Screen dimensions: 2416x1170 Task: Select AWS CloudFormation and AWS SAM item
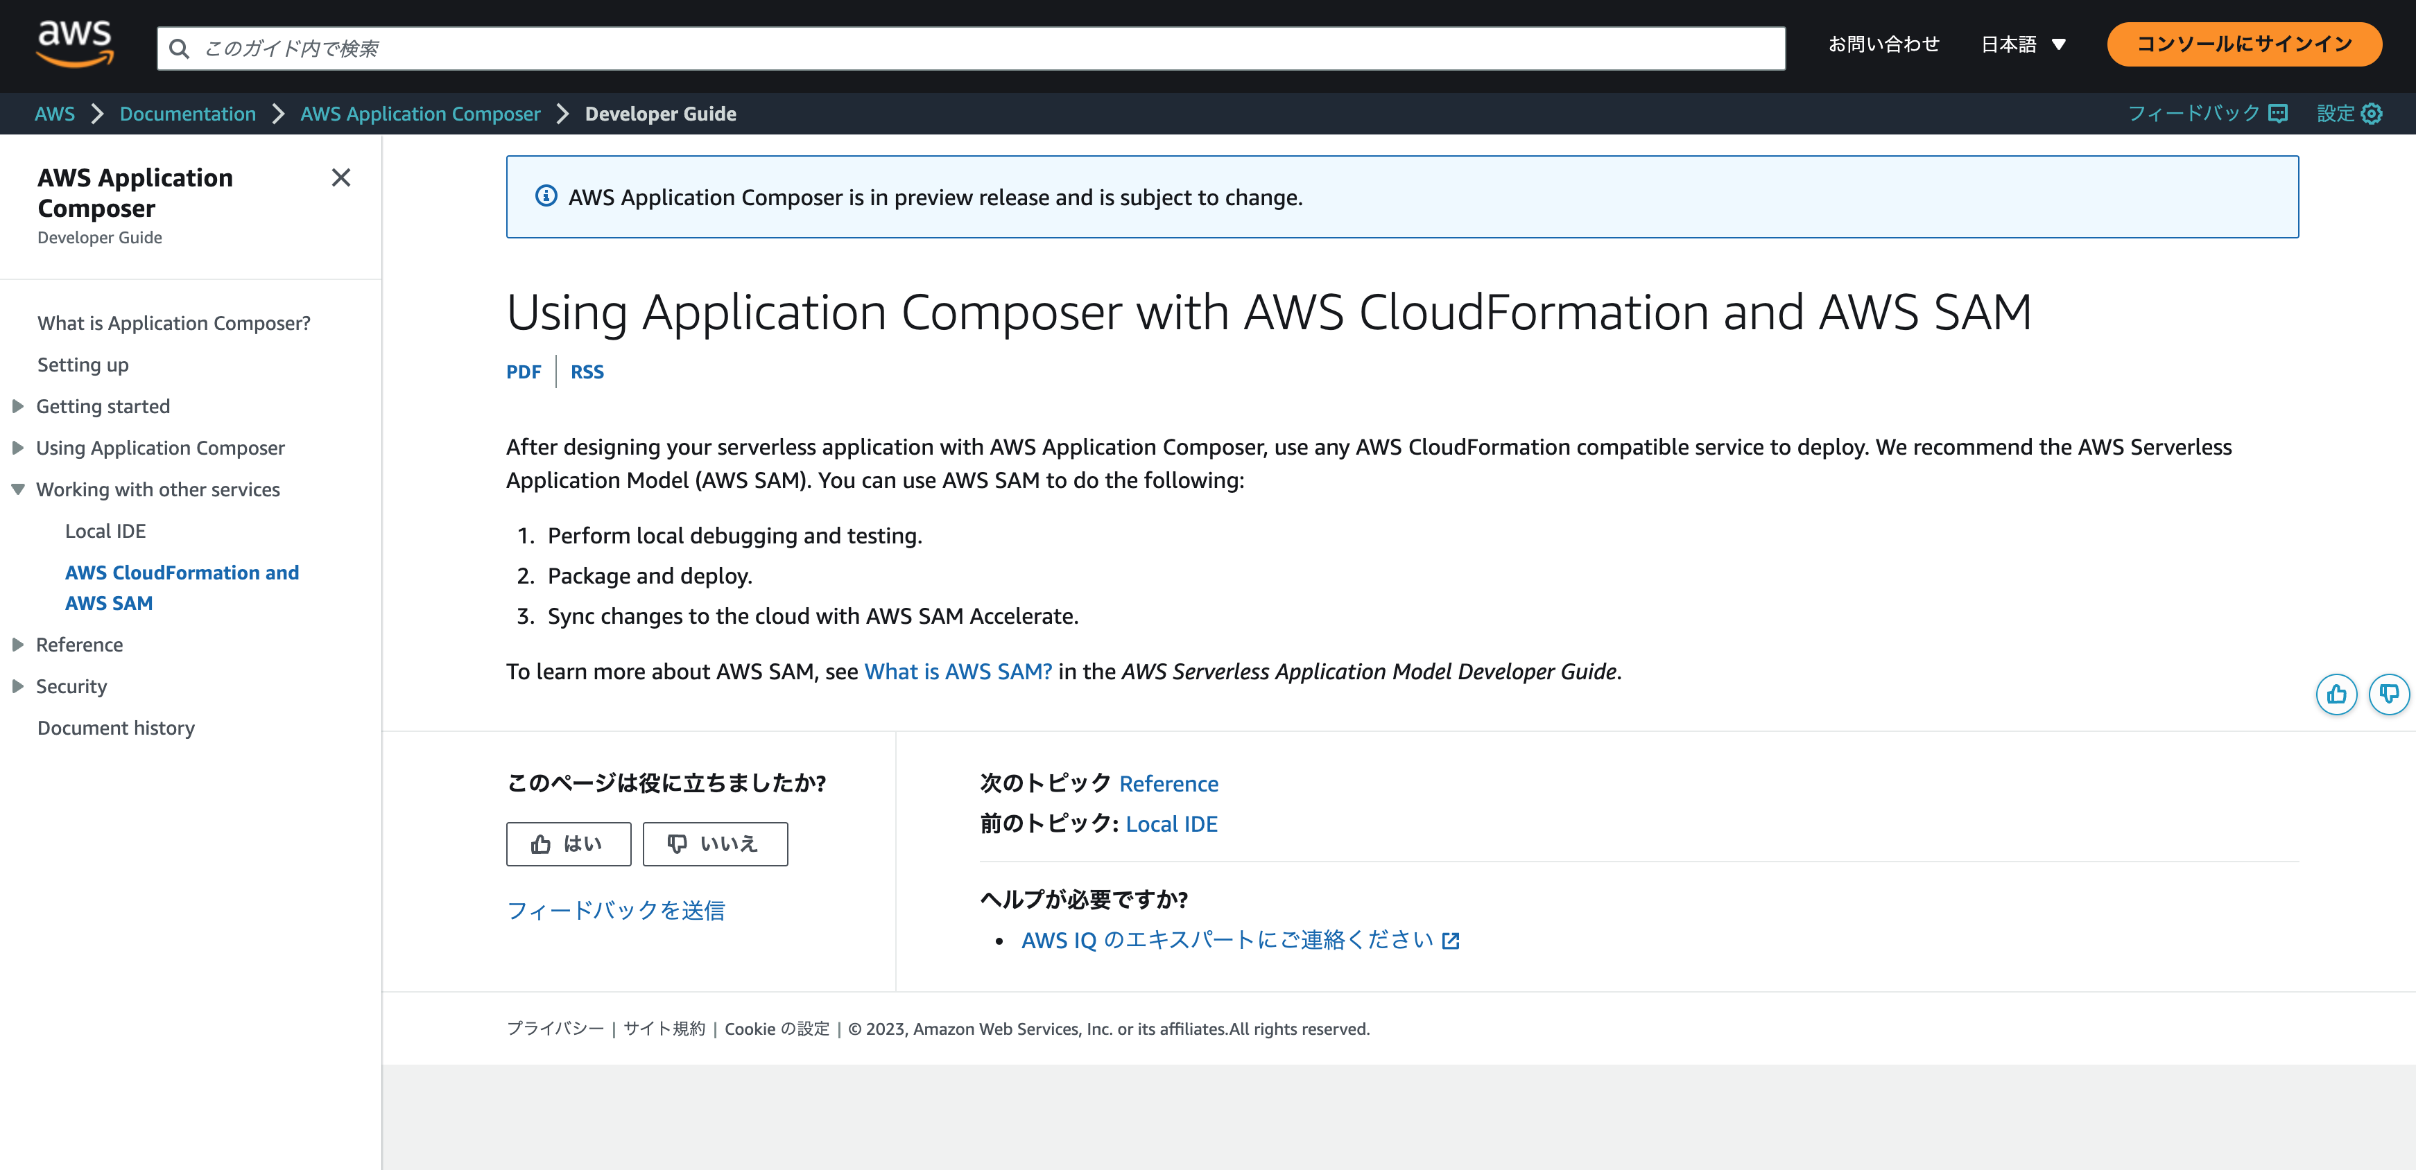point(182,588)
